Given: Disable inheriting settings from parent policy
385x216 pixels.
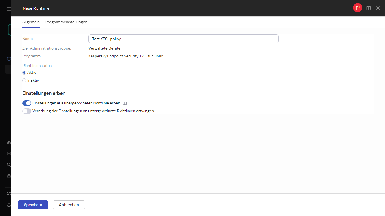Looking at the screenshot, I should click(x=27, y=103).
